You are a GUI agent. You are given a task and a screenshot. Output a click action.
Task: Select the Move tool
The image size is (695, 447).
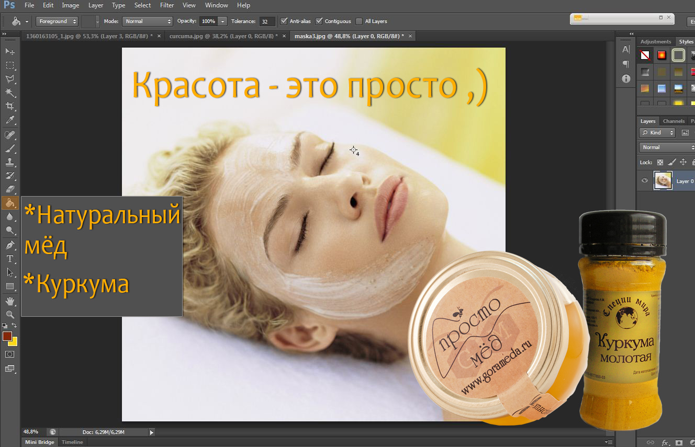[x=10, y=51]
